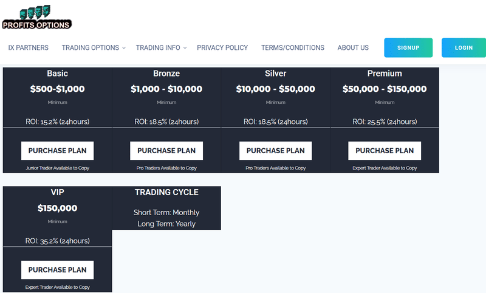Click the Minimum label under Premium price
This screenshot has height=293, width=486.
click(385, 102)
